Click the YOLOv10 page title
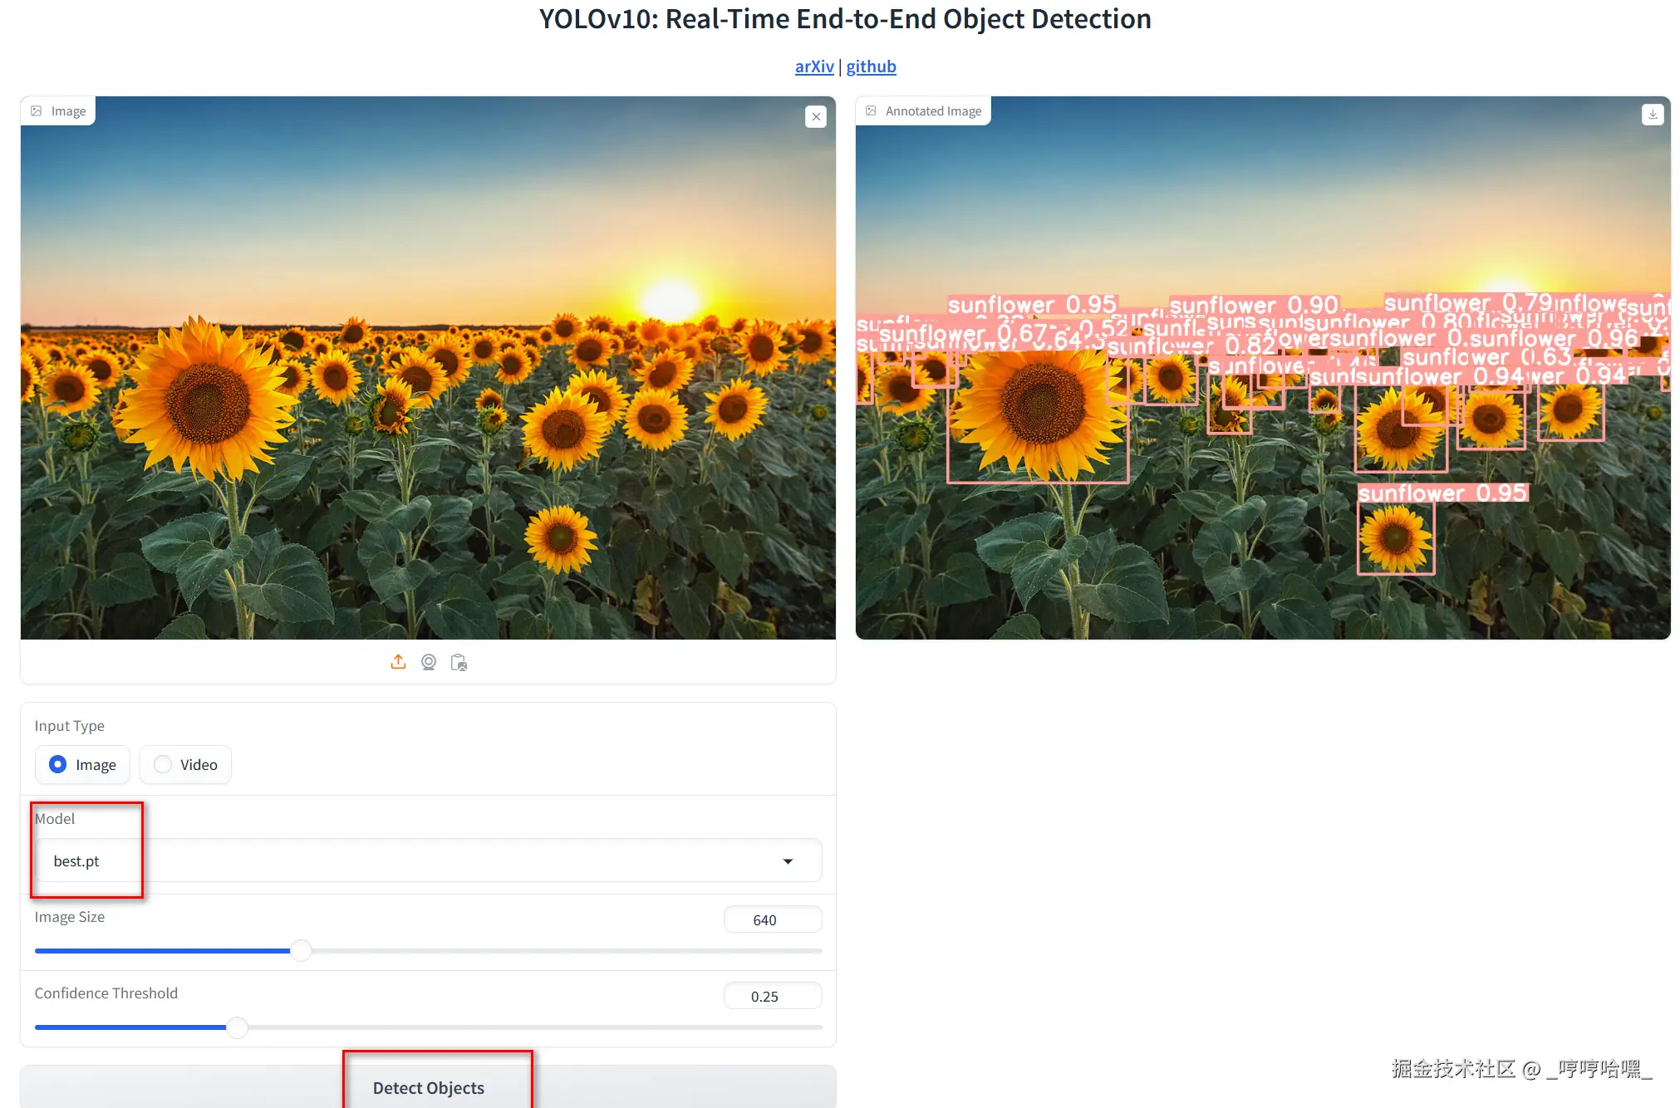Image resolution: width=1680 pixels, height=1108 pixels. pos(845,19)
